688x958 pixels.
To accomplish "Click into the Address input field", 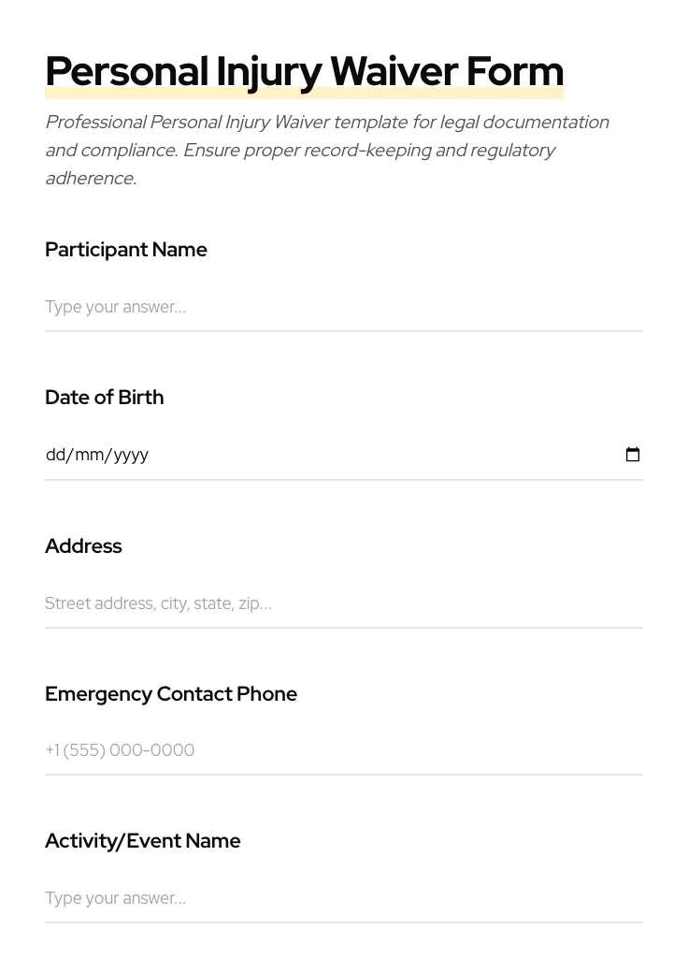I will (x=343, y=603).
